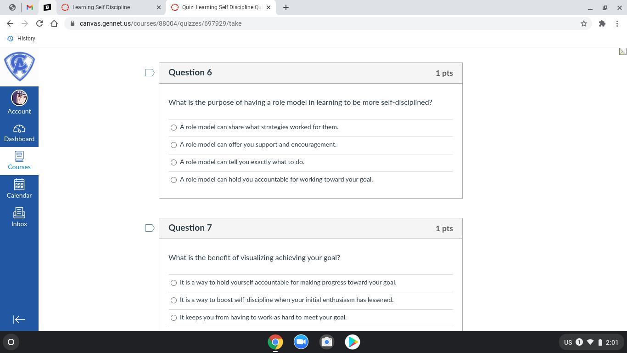Screen dimensions: 627x353
Task: Flag Question 6 for review
Action: (x=150, y=73)
